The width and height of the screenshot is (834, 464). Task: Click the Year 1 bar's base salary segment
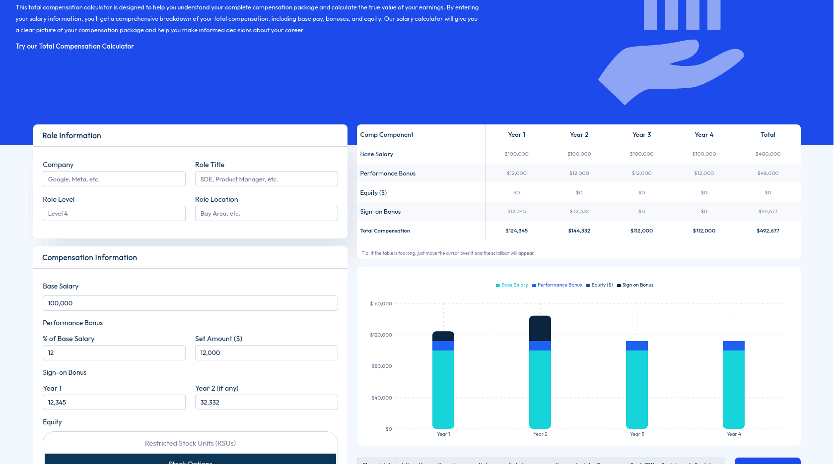443,389
